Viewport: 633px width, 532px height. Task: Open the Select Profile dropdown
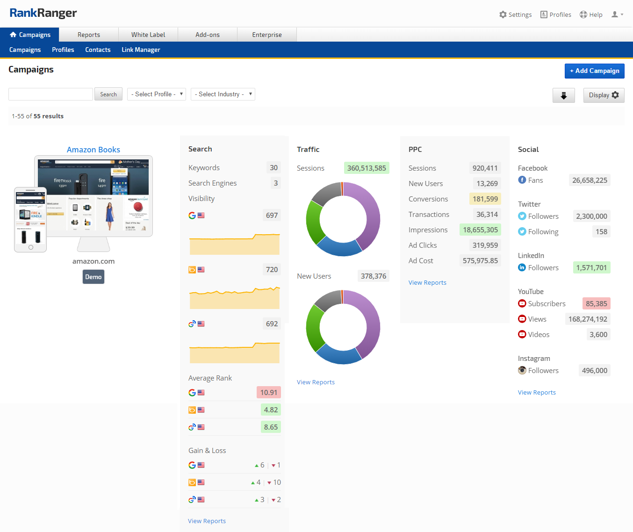tap(157, 94)
